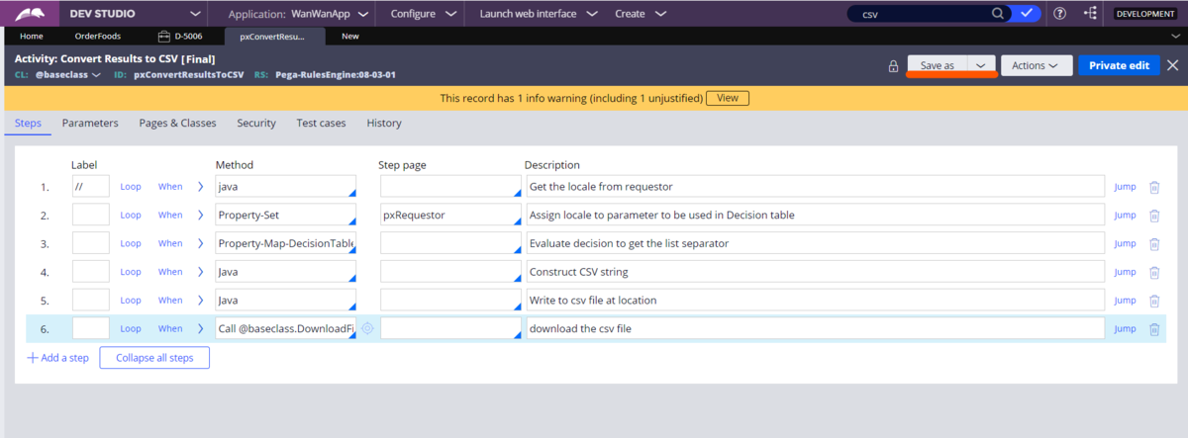
Task: Open the Configure menu
Action: coord(423,14)
